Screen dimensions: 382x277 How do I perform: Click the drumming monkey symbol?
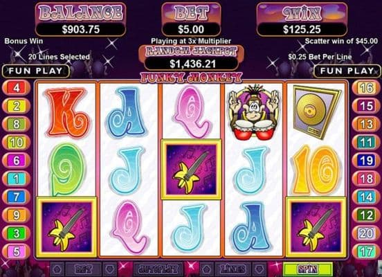pos(253,112)
